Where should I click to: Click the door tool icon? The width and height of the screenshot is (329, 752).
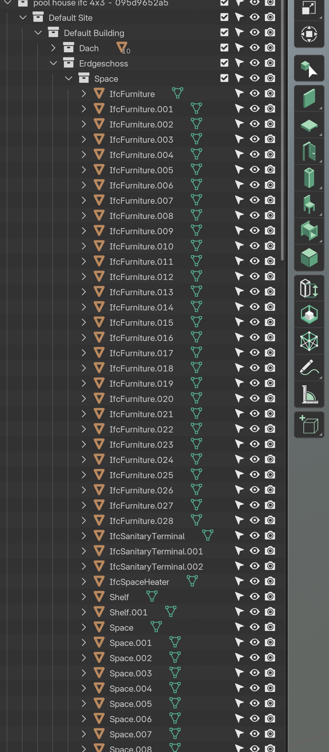309,152
